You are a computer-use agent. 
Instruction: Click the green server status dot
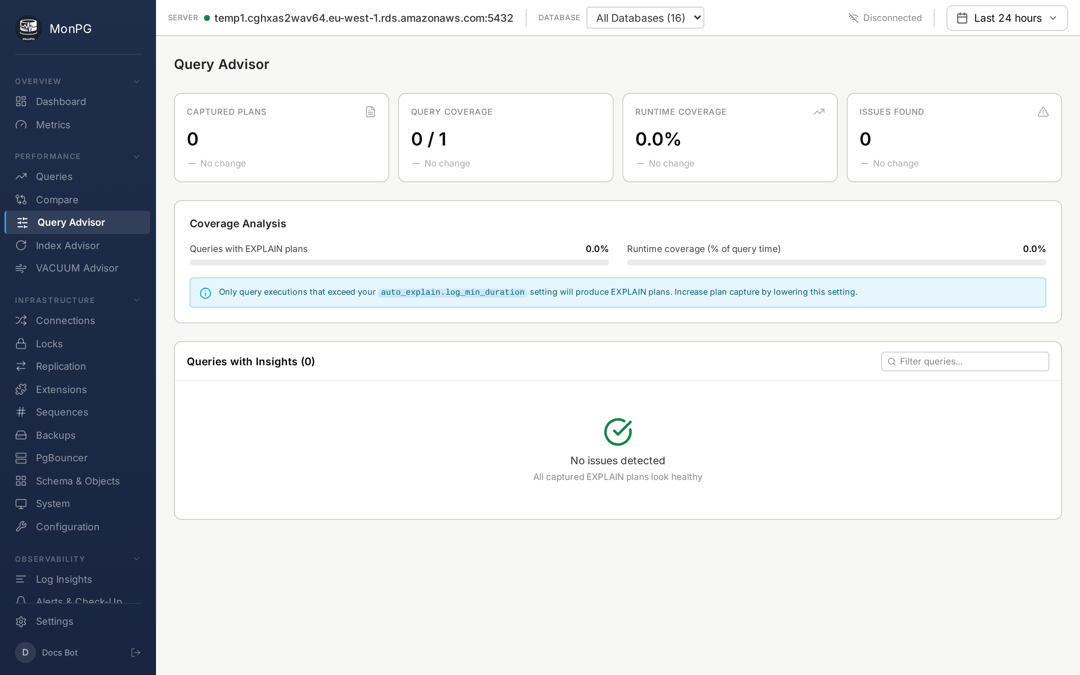(x=207, y=18)
